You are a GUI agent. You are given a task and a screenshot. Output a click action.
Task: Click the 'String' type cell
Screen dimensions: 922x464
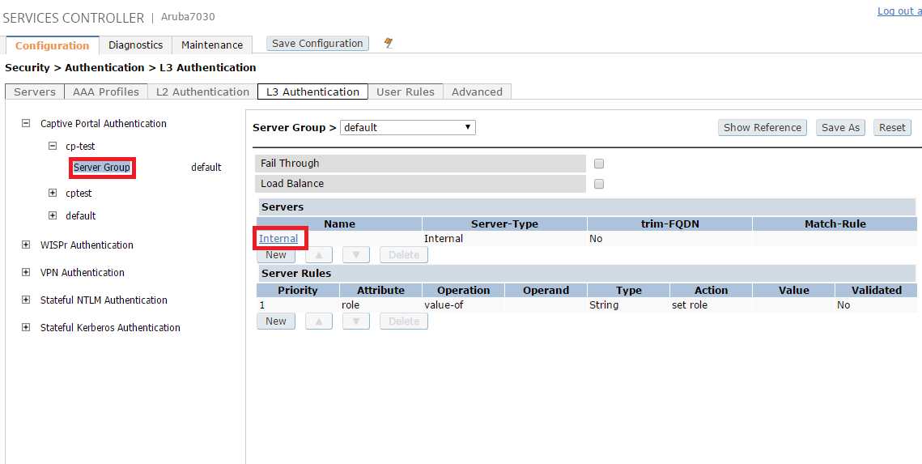pyautogui.click(x=629, y=305)
